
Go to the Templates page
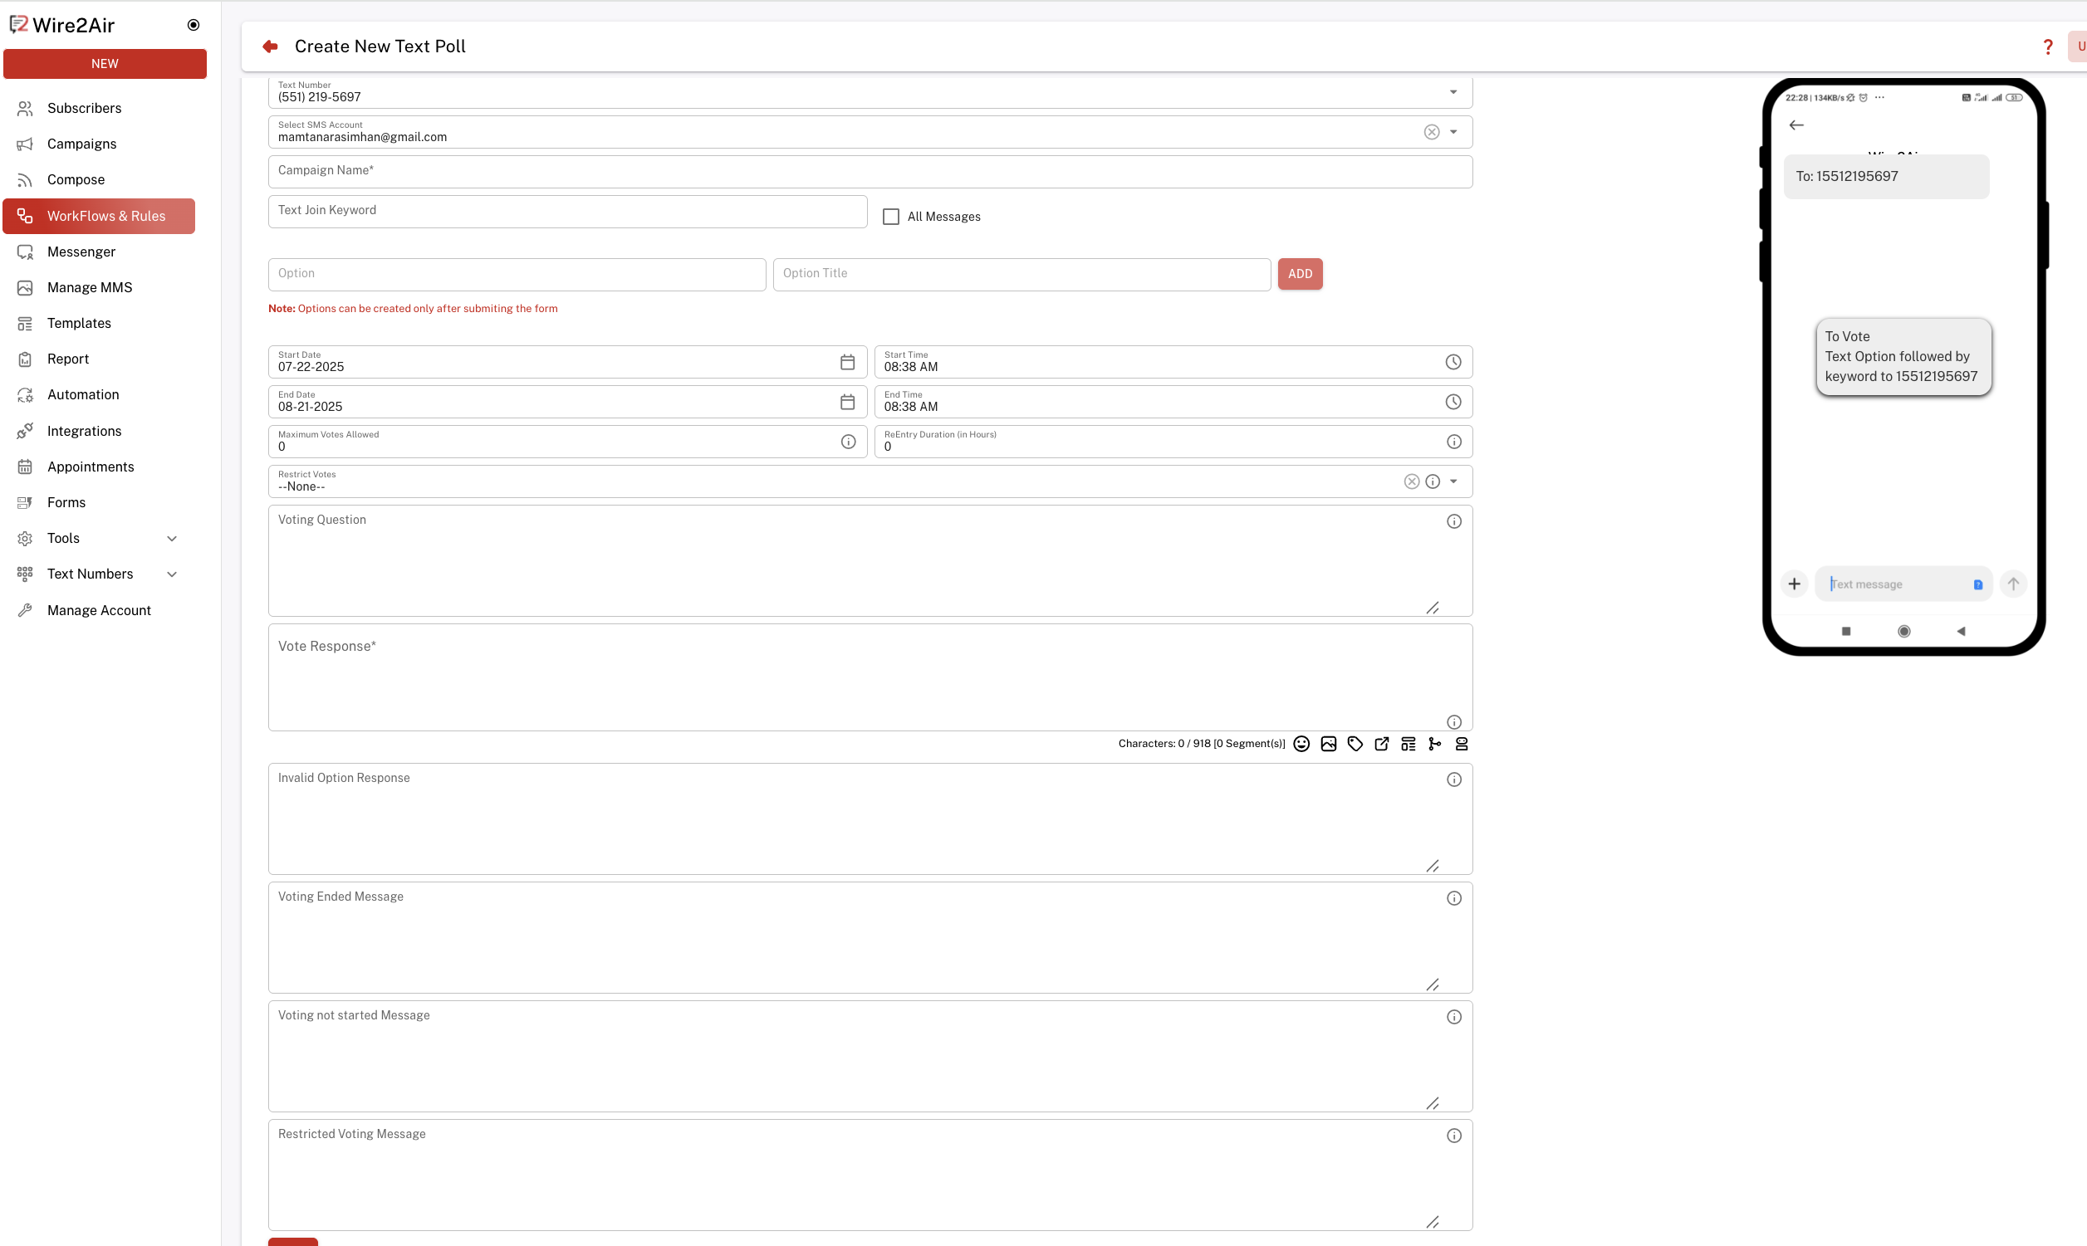(x=79, y=323)
